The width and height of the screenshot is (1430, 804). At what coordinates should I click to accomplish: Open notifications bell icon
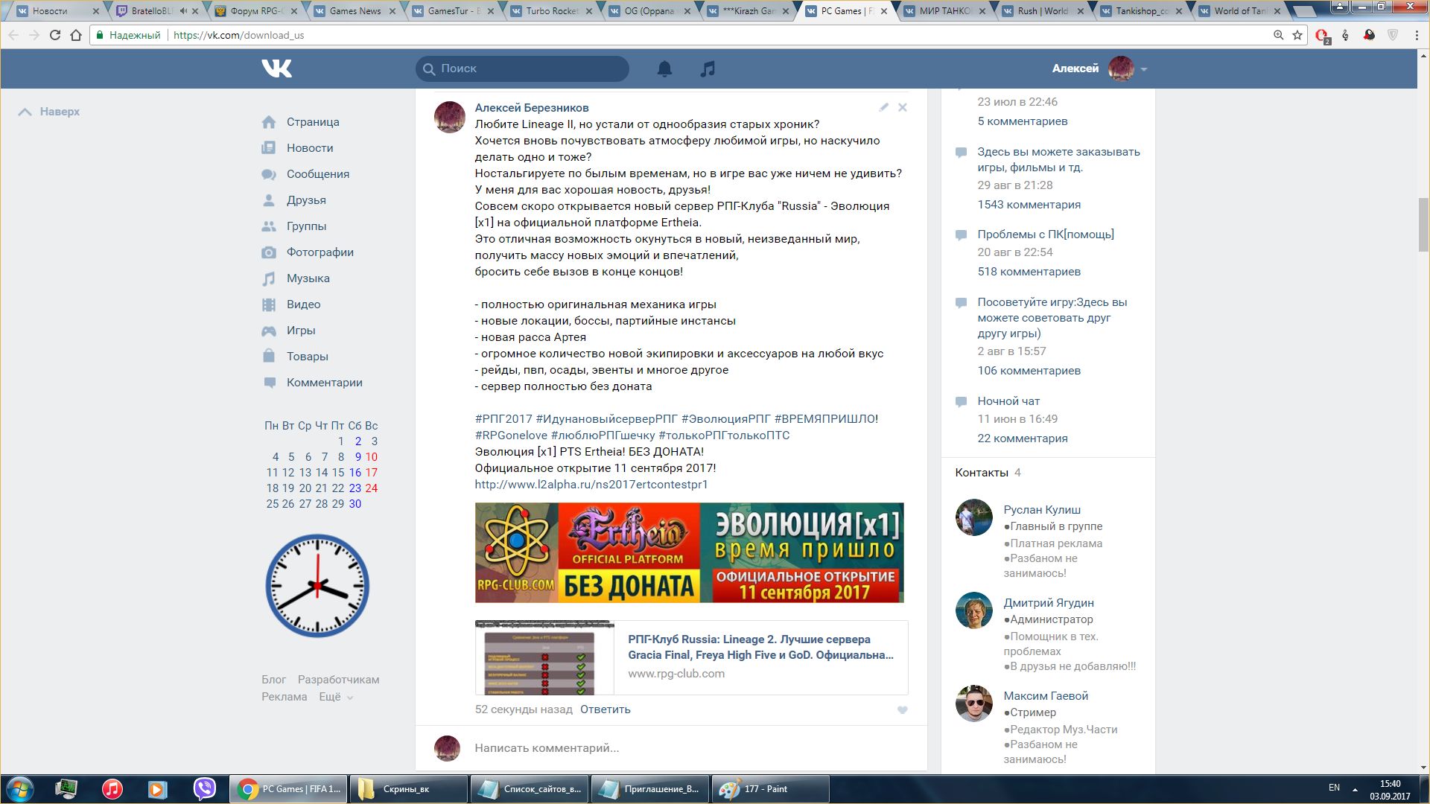[x=664, y=68]
